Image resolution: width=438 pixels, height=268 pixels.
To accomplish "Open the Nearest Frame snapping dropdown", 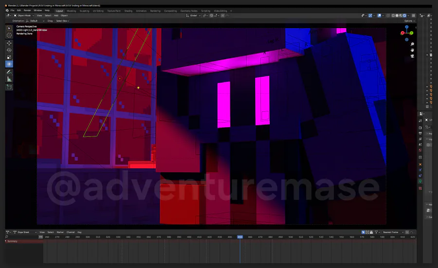I will (x=393, y=232).
